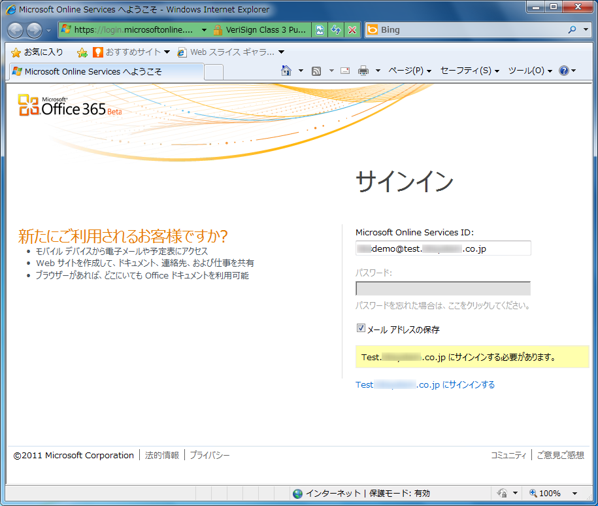Click the read mail icon
Image resolution: width=598 pixels, height=506 pixels.
coord(345,71)
